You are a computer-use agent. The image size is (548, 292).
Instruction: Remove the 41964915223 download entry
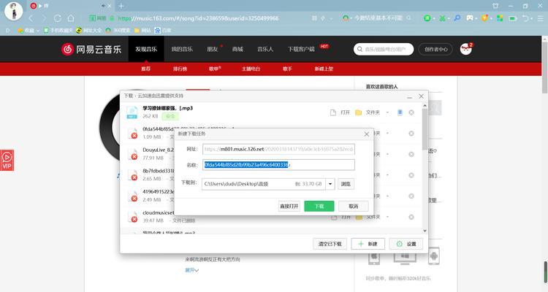pyautogui.click(x=411, y=196)
